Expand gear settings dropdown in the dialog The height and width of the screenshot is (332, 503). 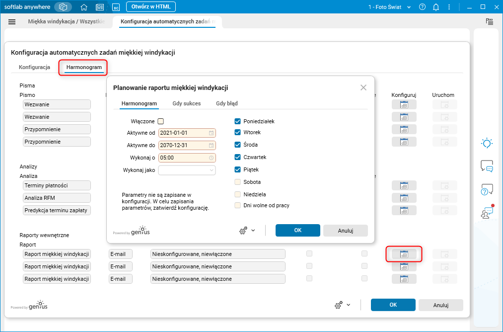tap(247, 231)
